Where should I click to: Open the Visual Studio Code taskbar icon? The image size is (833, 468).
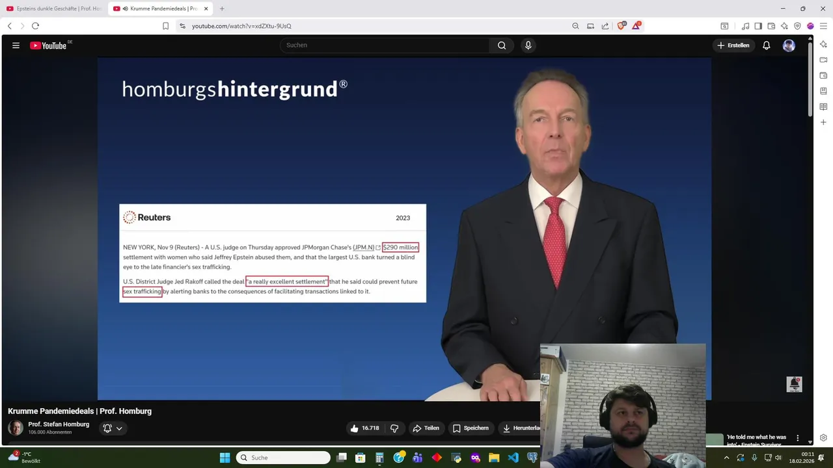click(513, 458)
